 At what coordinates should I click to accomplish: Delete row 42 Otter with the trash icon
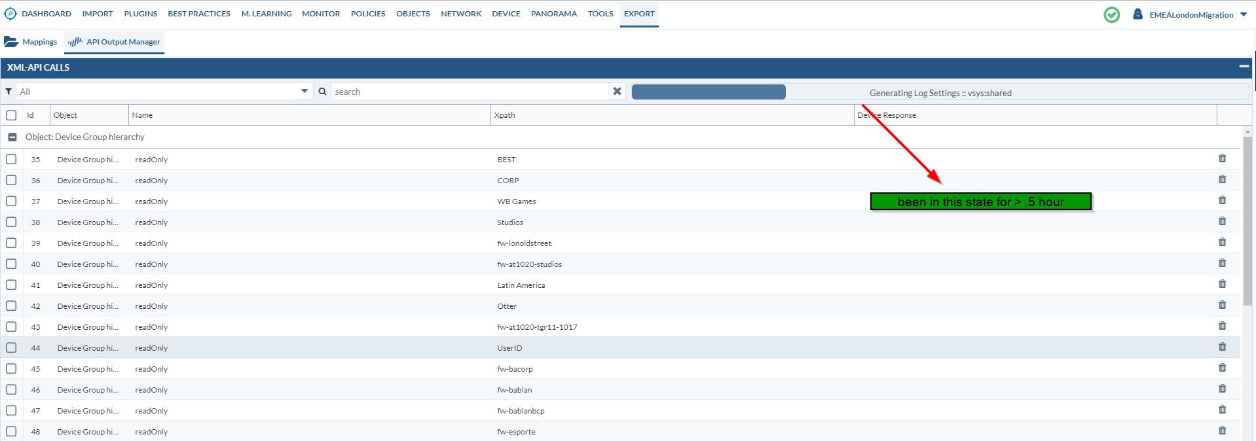point(1222,305)
